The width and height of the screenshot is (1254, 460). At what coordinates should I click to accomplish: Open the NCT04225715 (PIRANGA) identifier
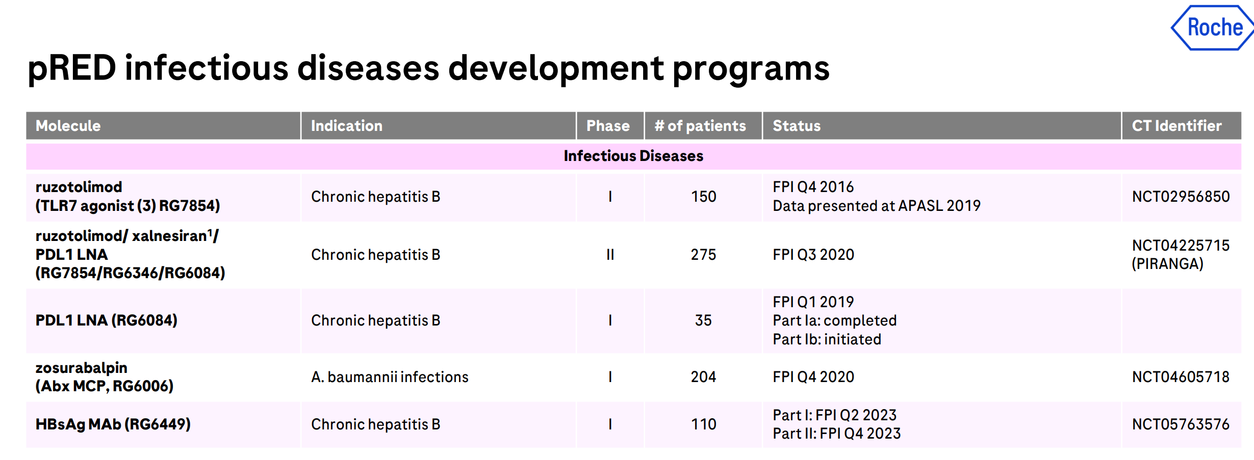[x=1181, y=255]
